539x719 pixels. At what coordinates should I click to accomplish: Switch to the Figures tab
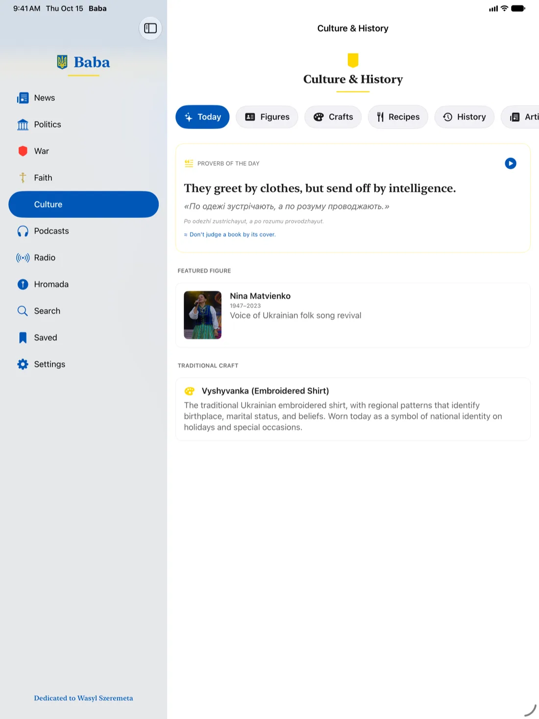(x=267, y=117)
